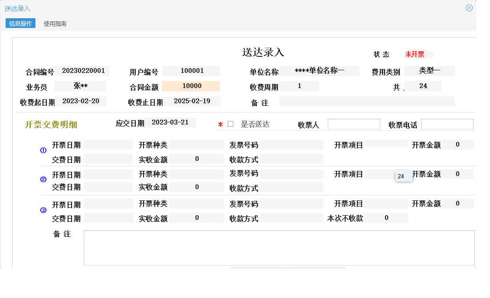Viewport: 490px width, 298px height.
Task: Click the red asterisk before 是否送达
Action: pos(220,123)
